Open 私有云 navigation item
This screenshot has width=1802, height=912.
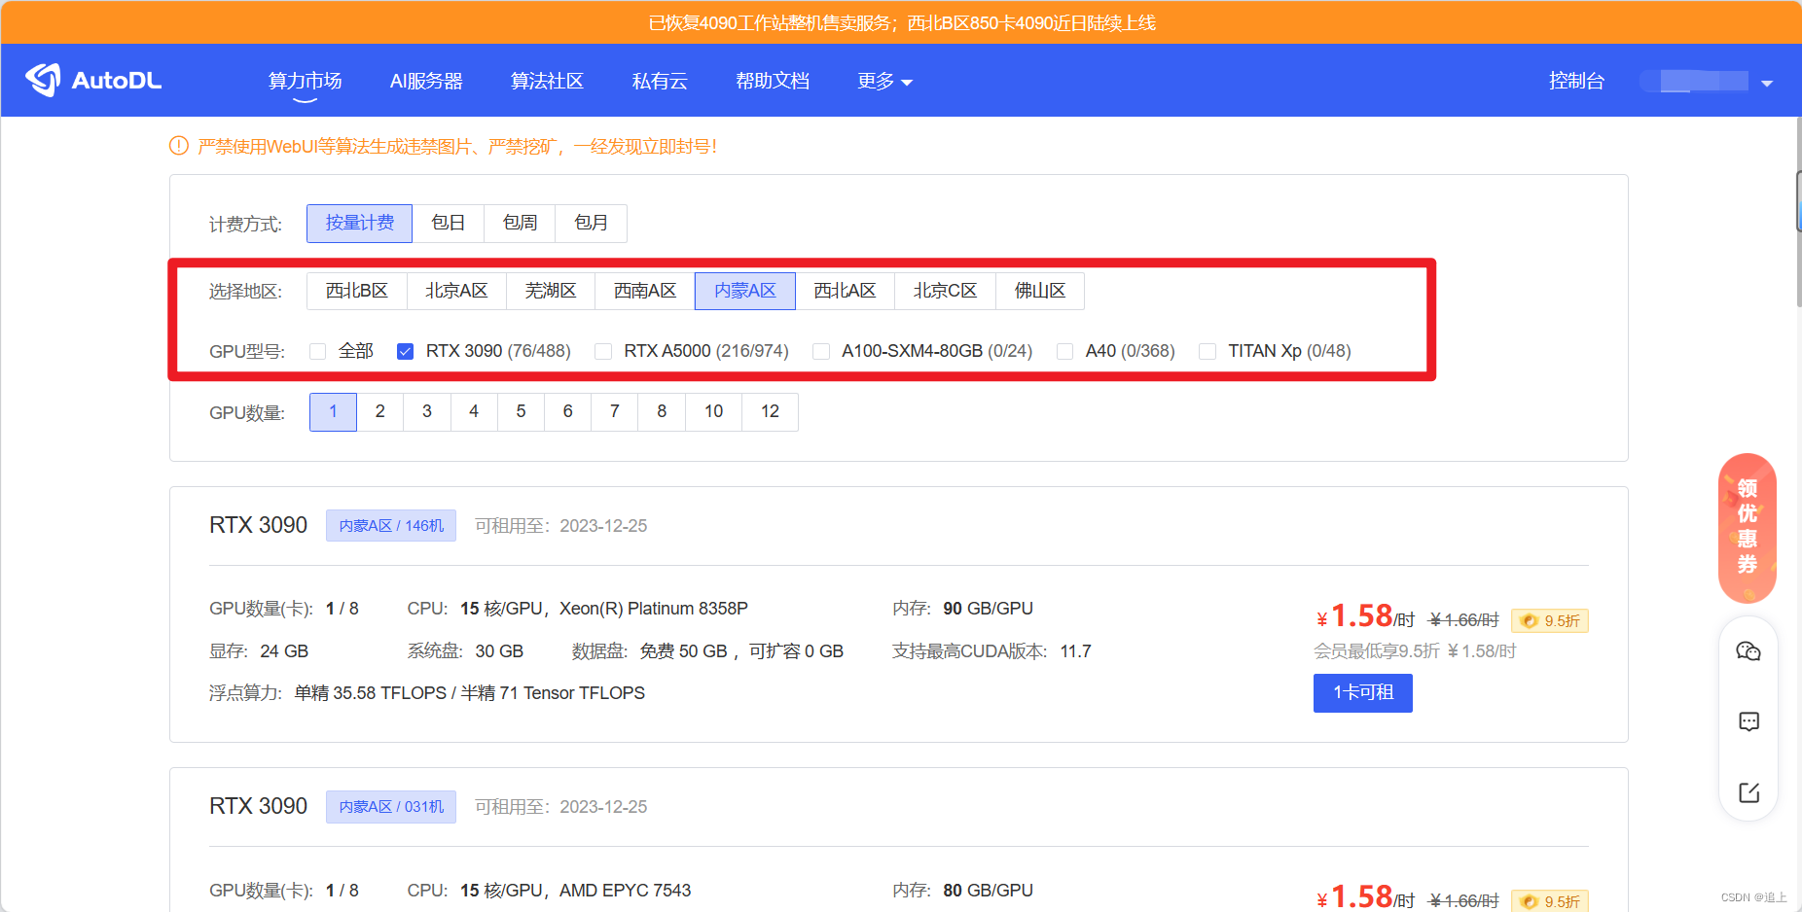click(660, 81)
